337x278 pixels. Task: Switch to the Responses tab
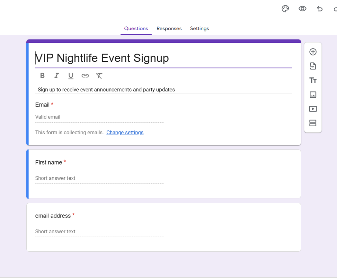click(x=169, y=29)
